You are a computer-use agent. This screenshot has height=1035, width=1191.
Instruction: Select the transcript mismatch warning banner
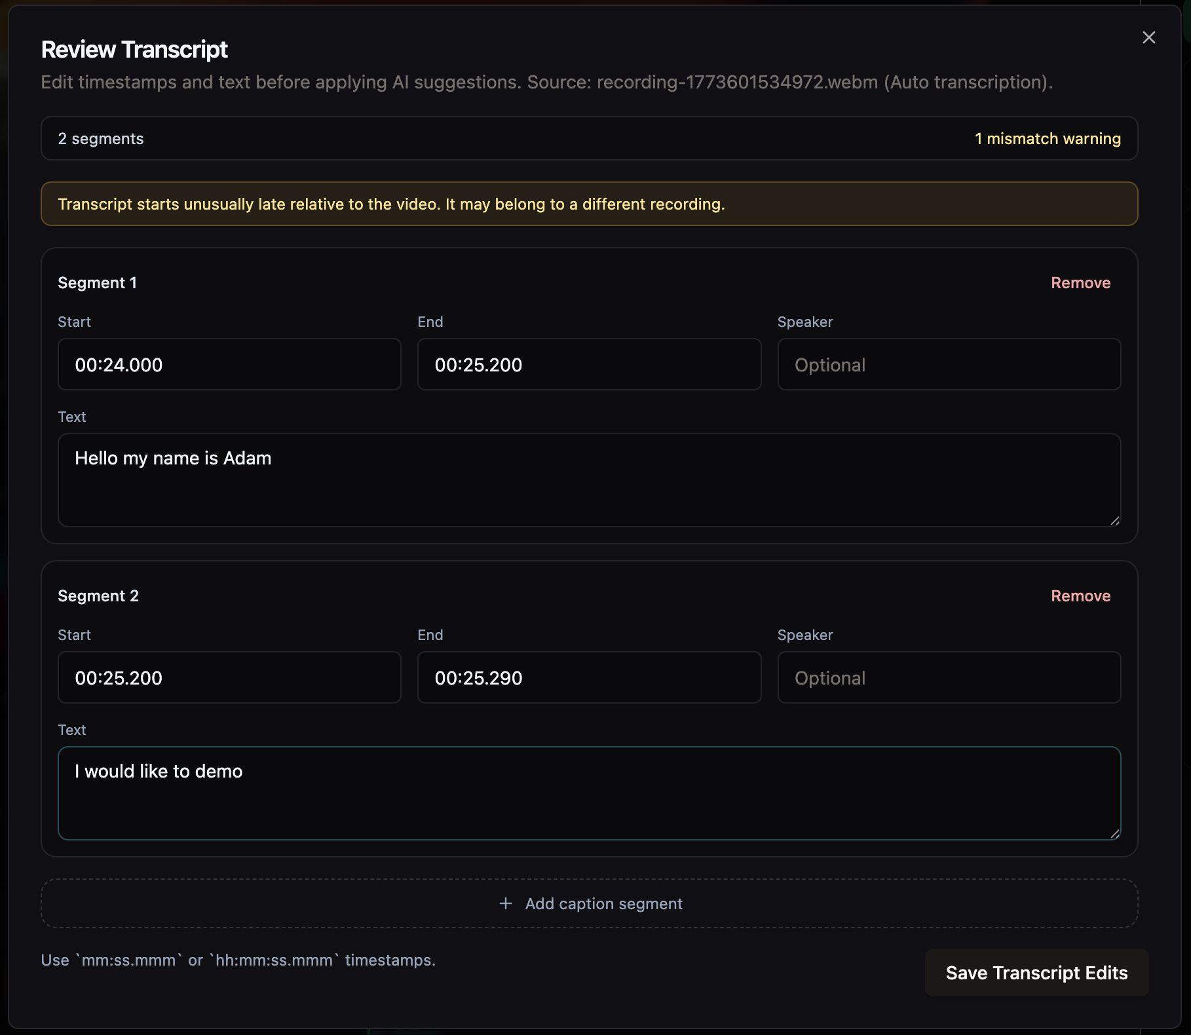point(589,204)
